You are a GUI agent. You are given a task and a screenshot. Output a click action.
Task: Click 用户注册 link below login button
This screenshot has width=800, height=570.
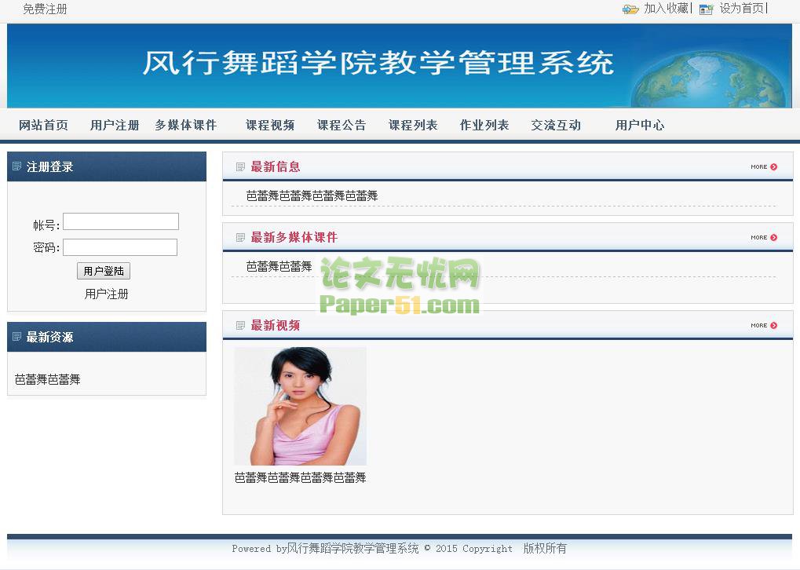tap(106, 294)
